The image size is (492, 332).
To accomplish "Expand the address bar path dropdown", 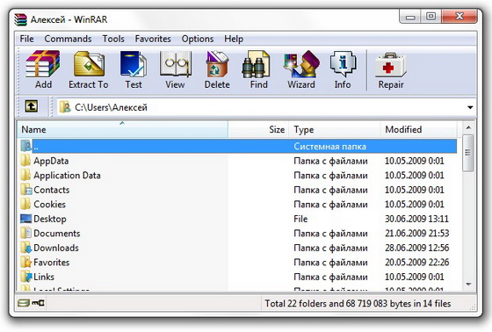I will click(x=470, y=107).
